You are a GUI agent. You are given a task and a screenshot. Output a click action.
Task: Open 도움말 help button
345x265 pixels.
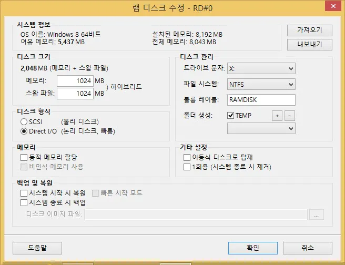point(37,248)
